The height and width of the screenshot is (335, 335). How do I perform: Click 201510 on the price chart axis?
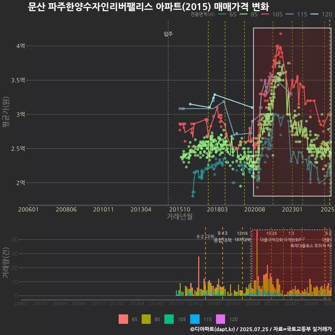(180, 209)
